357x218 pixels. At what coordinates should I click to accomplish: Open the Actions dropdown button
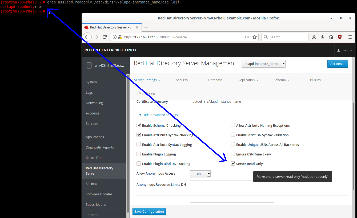338,64
